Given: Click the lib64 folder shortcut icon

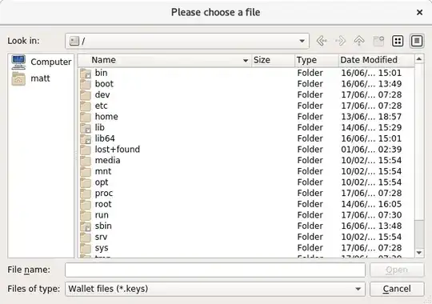Looking at the screenshot, I should coord(86,138).
